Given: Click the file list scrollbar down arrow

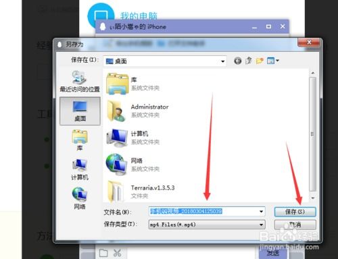Looking at the screenshot, I should (x=313, y=198).
